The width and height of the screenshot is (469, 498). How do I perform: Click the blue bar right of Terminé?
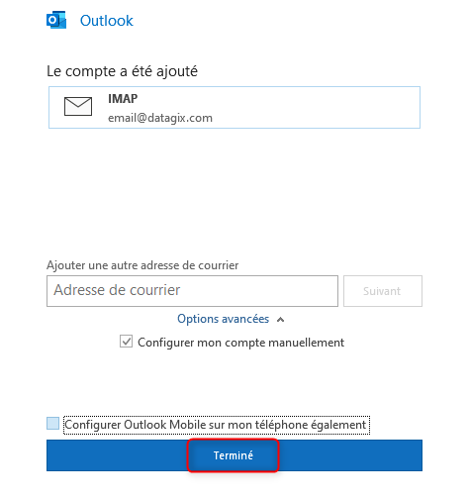(x=350, y=455)
